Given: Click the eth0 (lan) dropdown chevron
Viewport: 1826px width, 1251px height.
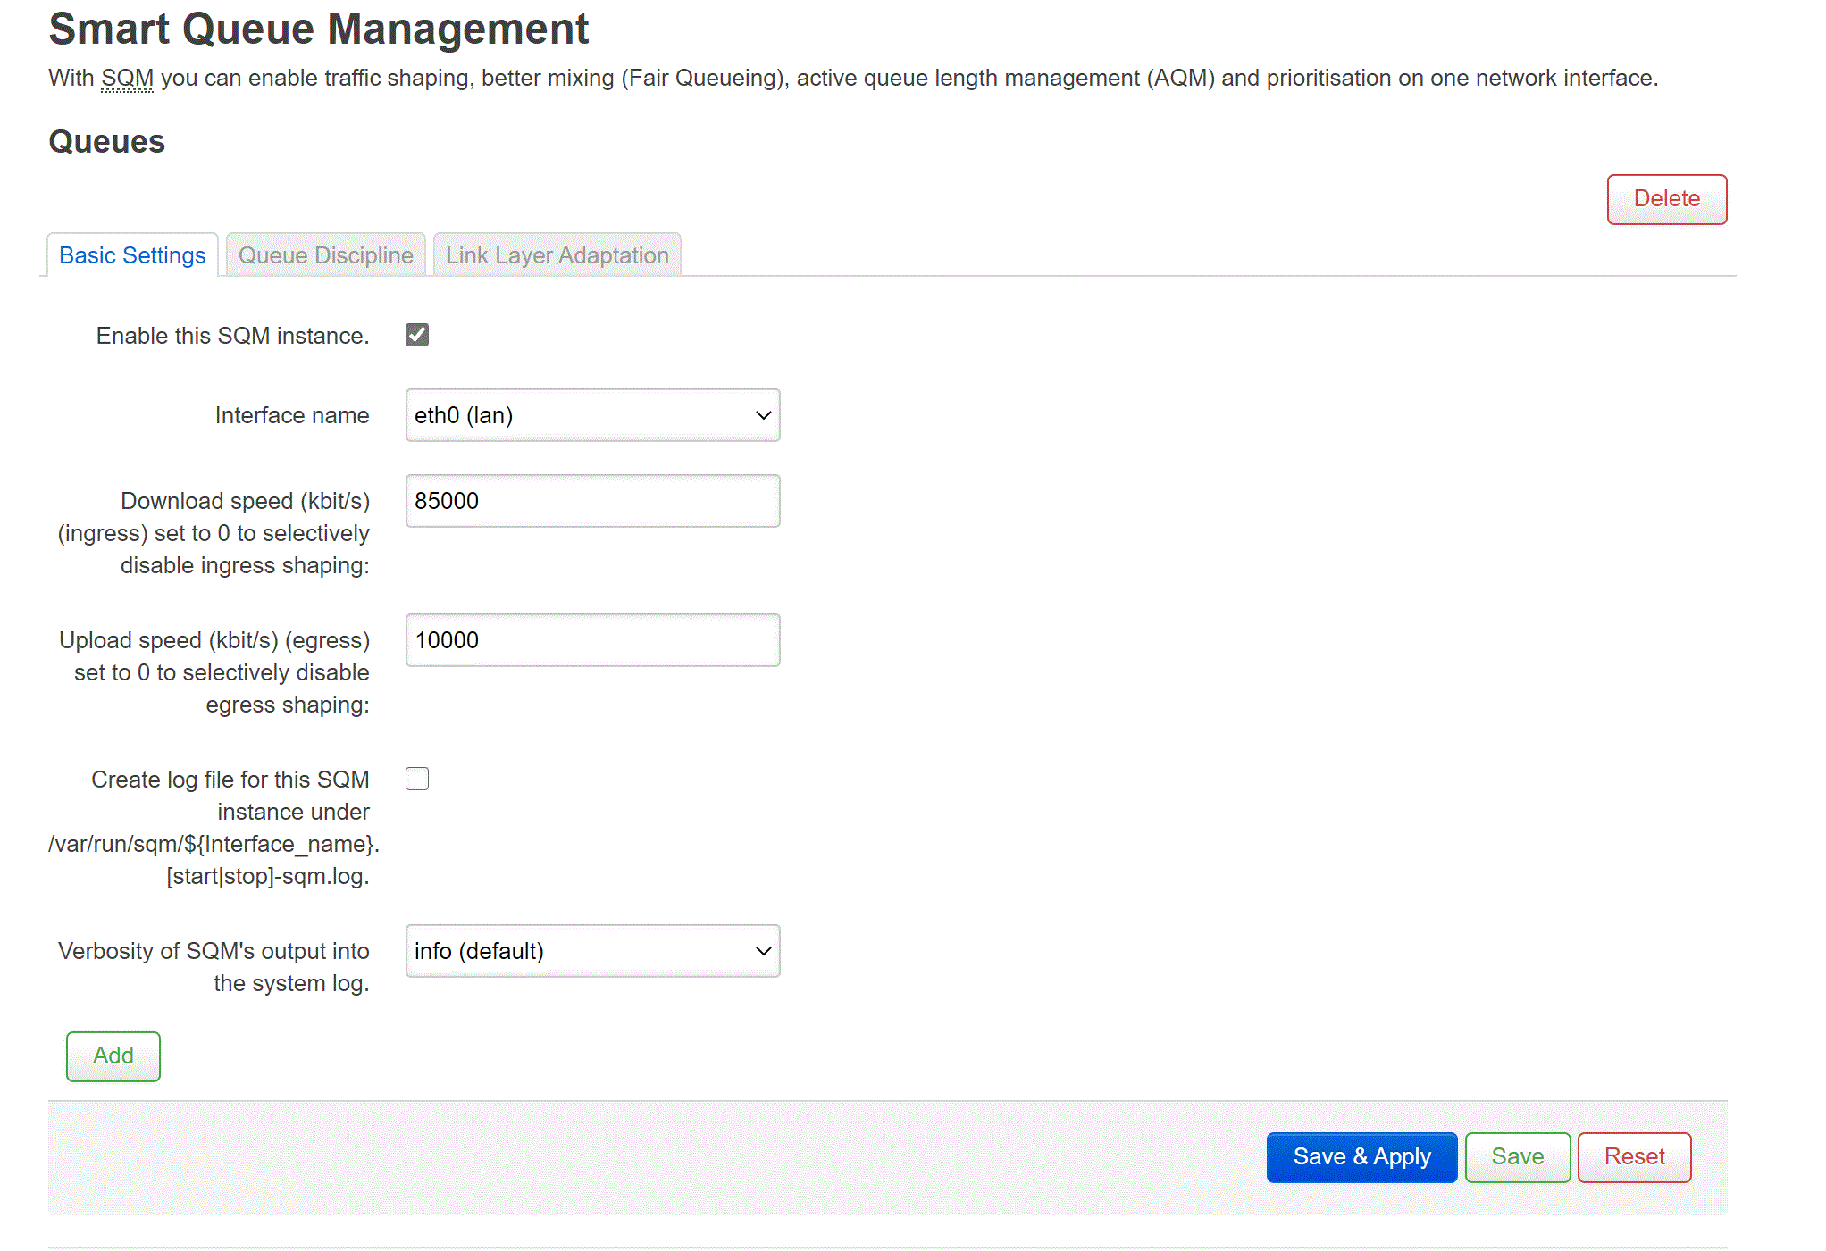Looking at the screenshot, I should point(763,415).
